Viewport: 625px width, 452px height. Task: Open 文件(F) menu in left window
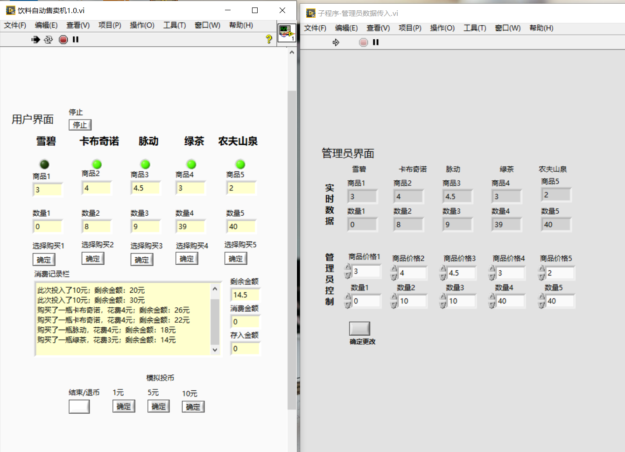pos(15,25)
